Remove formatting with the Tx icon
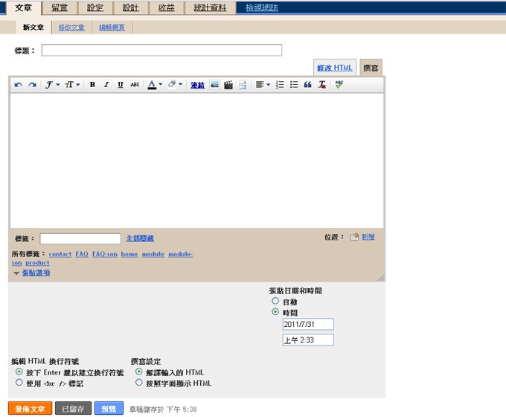The width and height of the screenshot is (506, 417). [322, 85]
